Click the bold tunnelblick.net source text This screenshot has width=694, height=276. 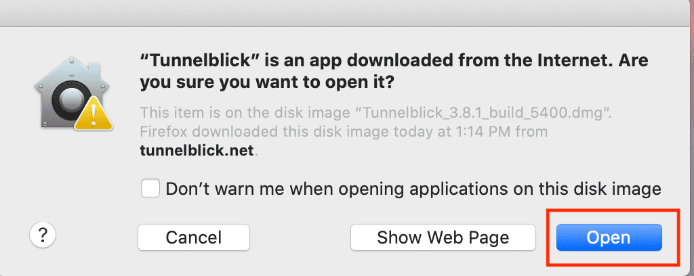click(197, 151)
